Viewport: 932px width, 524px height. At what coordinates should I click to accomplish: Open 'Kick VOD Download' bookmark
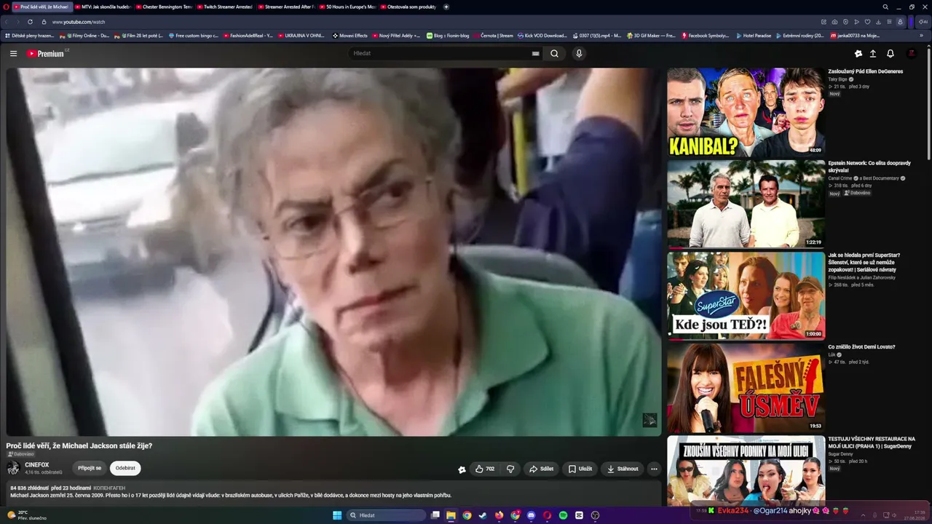[542, 36]
